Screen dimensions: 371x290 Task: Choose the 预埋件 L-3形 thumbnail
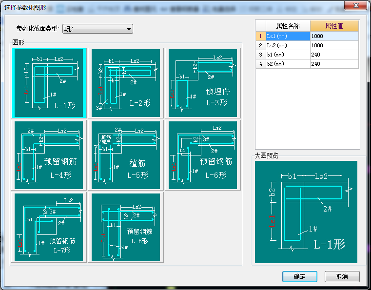(x=202, y=83)
